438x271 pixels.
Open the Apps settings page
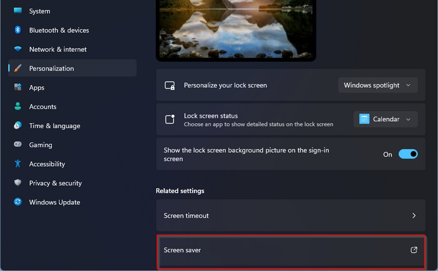click(x=72, y=87)
